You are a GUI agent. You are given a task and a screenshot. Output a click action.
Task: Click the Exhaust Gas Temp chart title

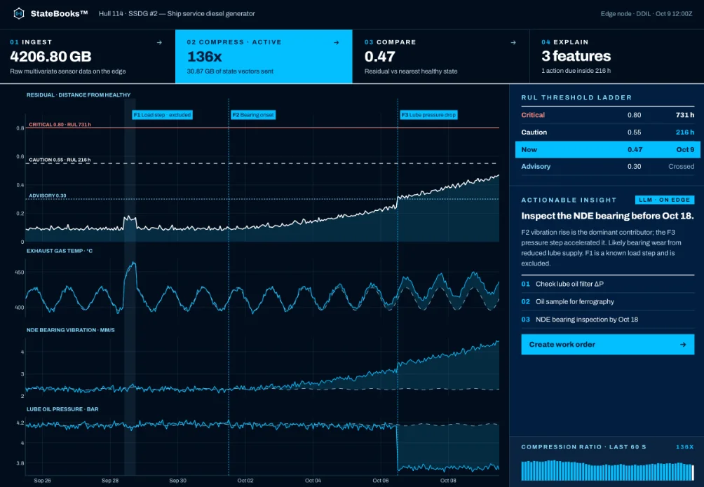coord(60,251)
